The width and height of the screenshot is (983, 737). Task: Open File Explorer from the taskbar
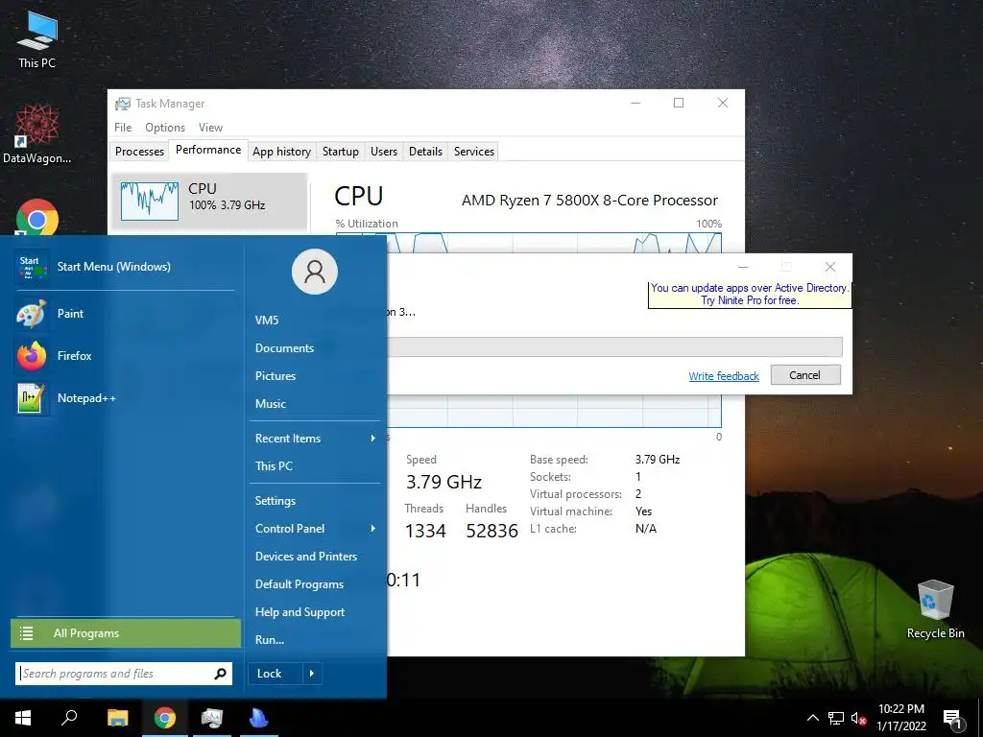[x=117, y=718]
